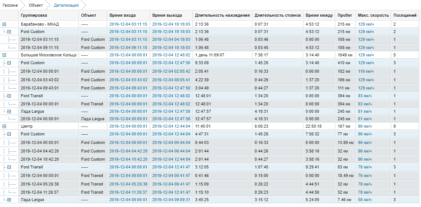421x207 pixels.
Task: Collapse the Барабаново - МКАД group
Action: [4, 24]
